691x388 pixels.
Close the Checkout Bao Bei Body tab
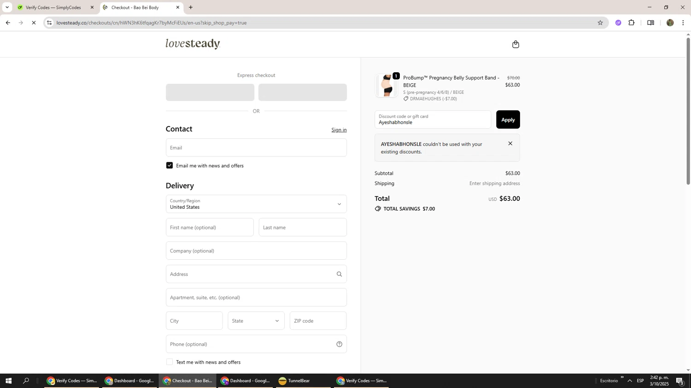click(x=178, y=7)
